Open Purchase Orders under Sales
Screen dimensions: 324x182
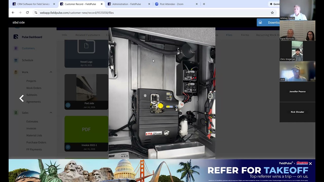tap(36, 142)
